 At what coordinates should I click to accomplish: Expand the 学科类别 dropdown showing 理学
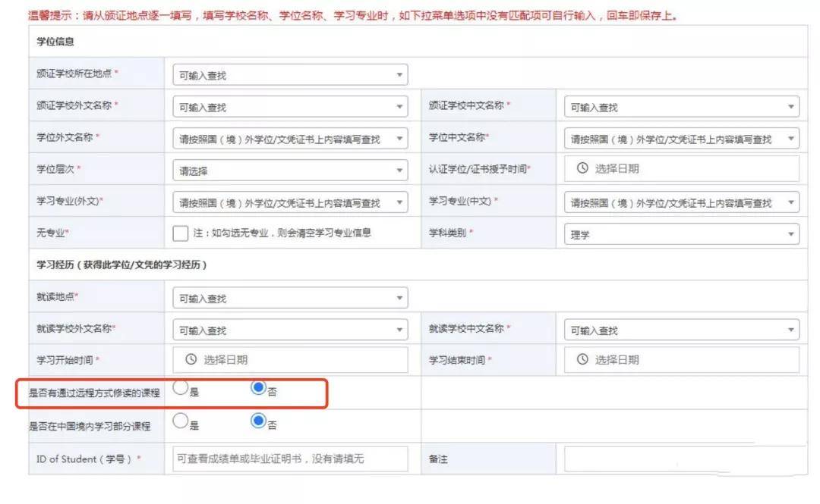(x=681, y=234)
